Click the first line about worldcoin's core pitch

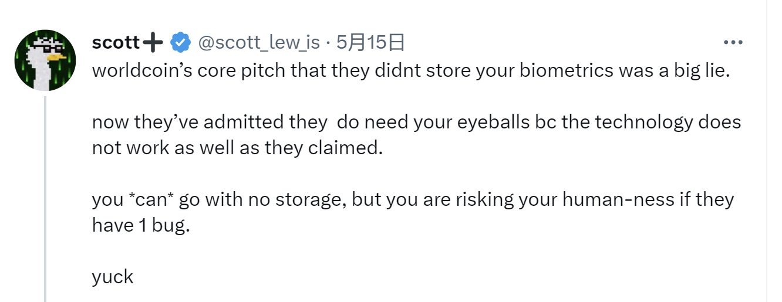pos(410,71)
